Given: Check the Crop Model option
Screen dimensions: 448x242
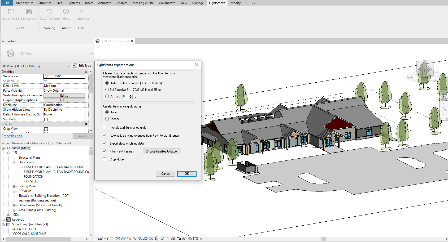Looking at the screenshot, I should coord(105,159).
